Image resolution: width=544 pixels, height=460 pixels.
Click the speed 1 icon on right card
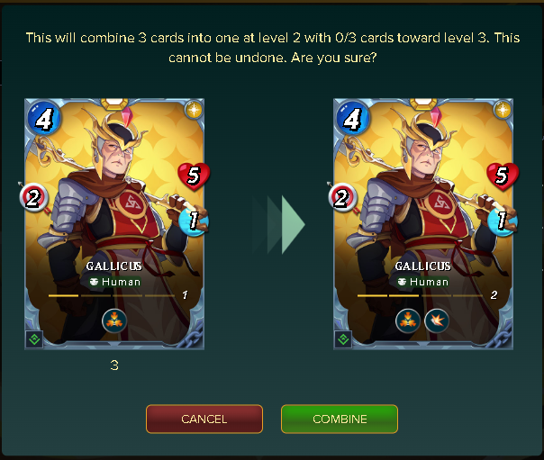point(502,221)
